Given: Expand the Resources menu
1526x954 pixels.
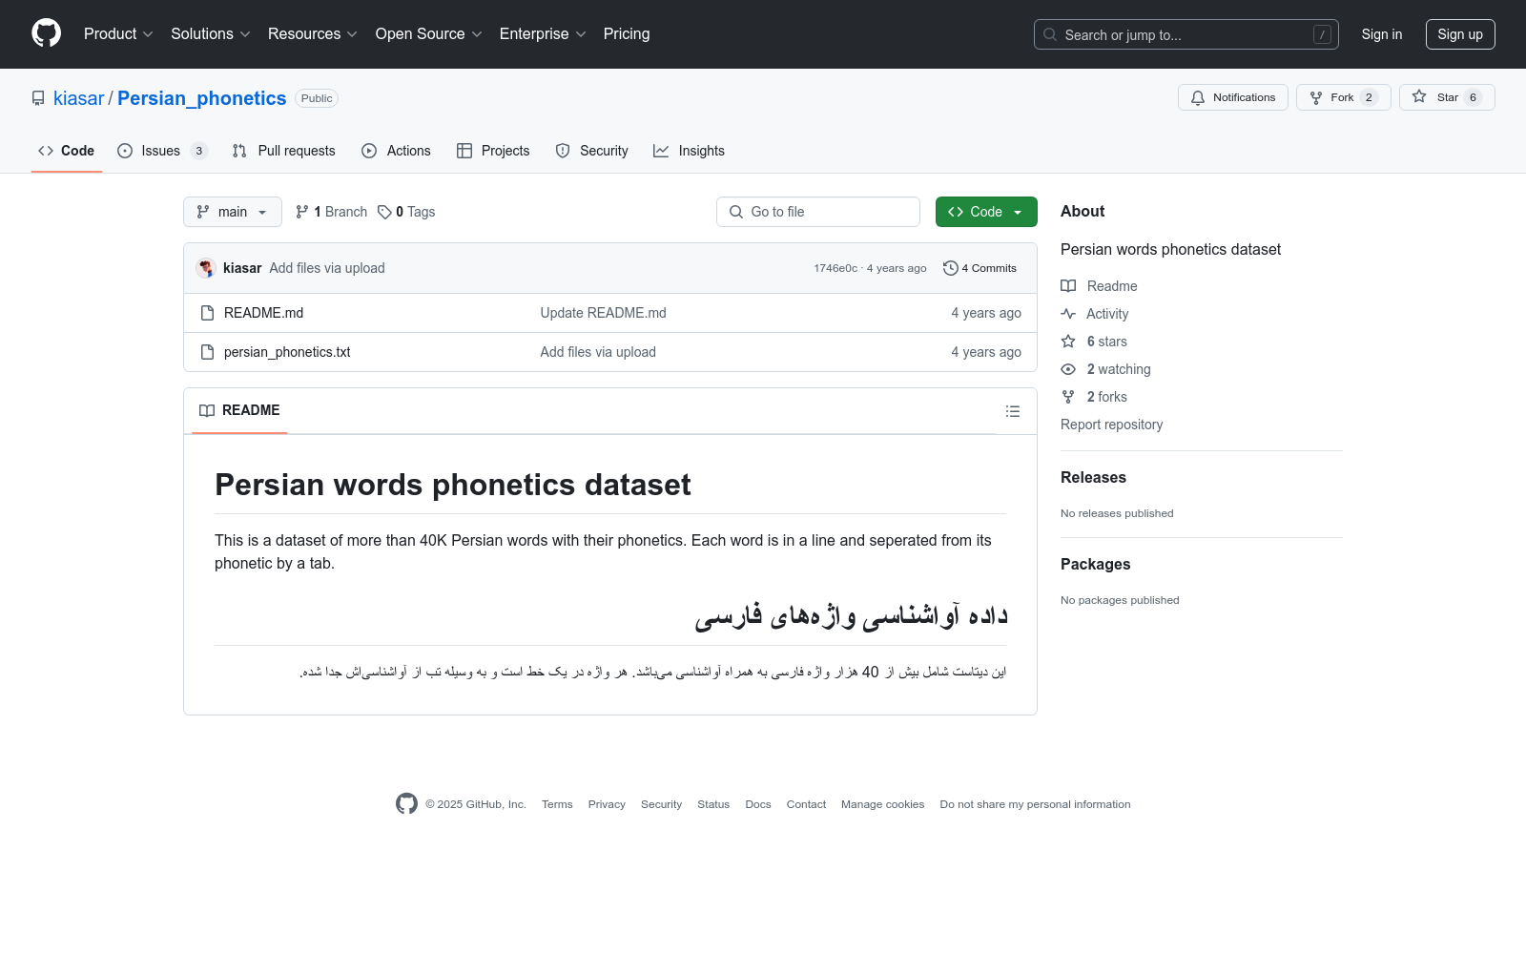Looking at the screenshot, I should click(313, 33).
